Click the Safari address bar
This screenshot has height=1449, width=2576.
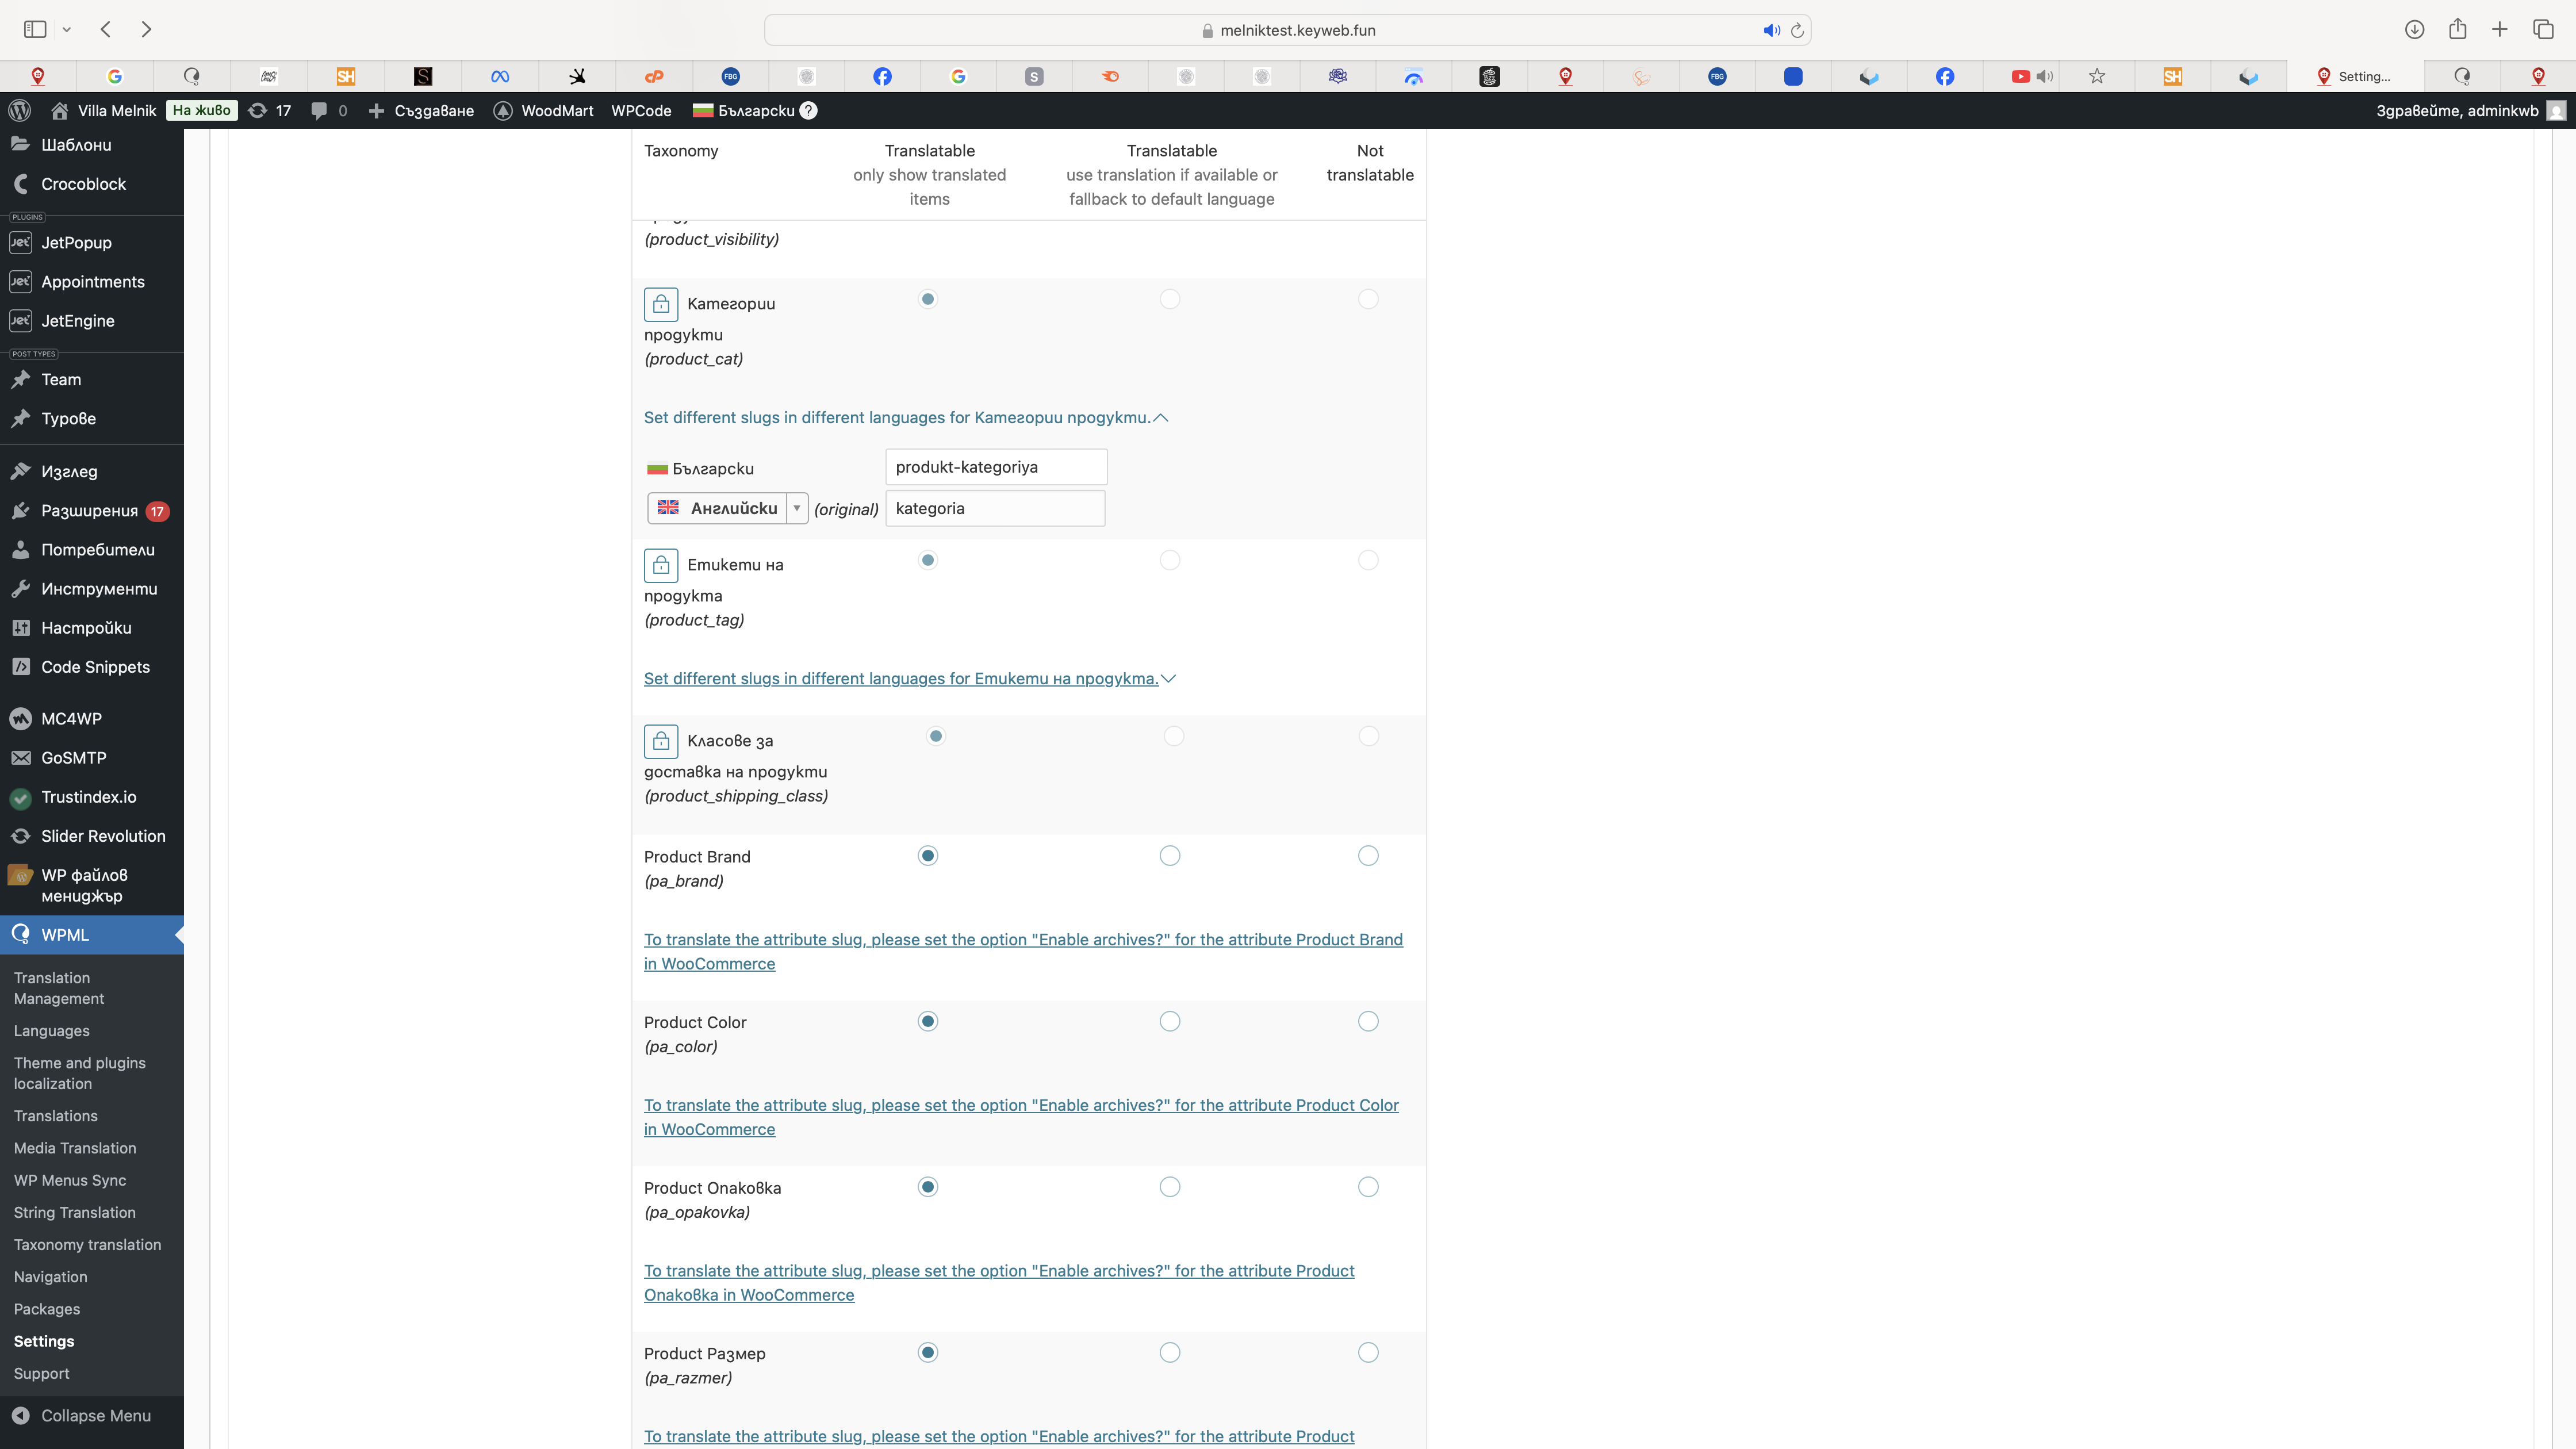[1287, 30]
